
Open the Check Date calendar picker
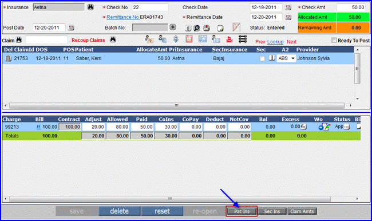pyautogui.click(x=288, y=7)
